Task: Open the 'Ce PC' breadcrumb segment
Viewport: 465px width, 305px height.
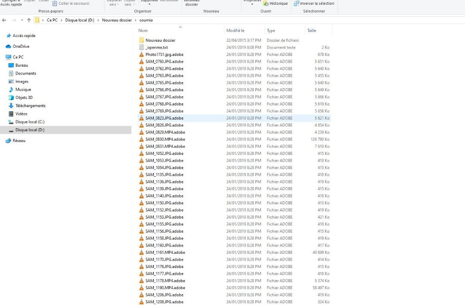Action: click(x=52, y=20)
